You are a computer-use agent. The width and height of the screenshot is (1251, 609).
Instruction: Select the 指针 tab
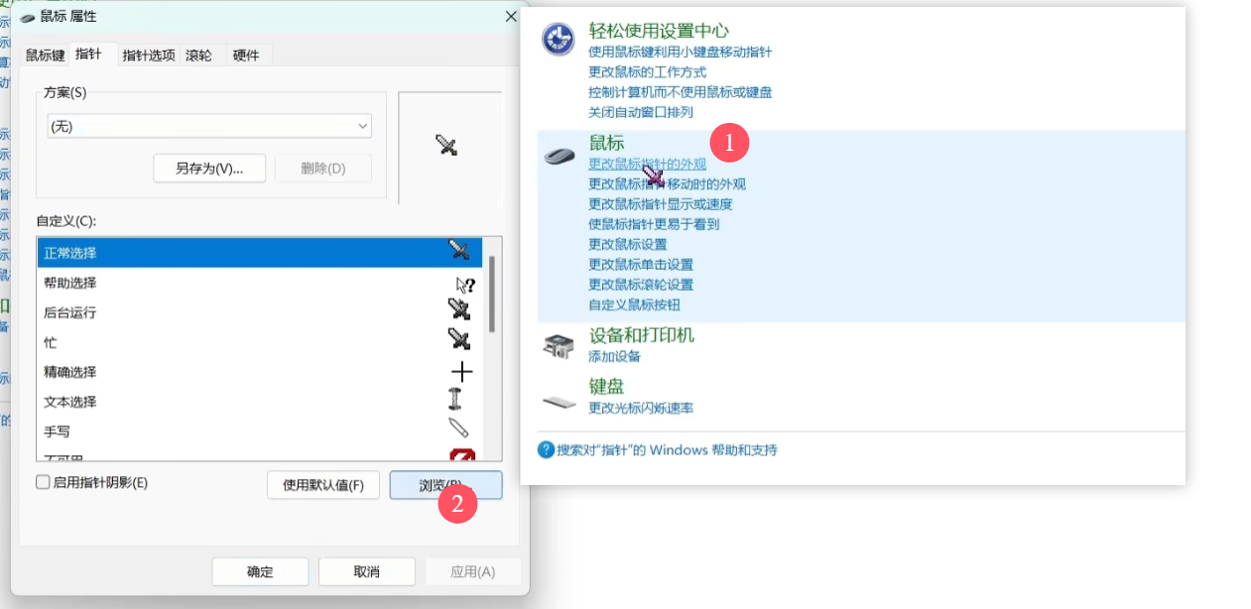click(x=89, y=54)
